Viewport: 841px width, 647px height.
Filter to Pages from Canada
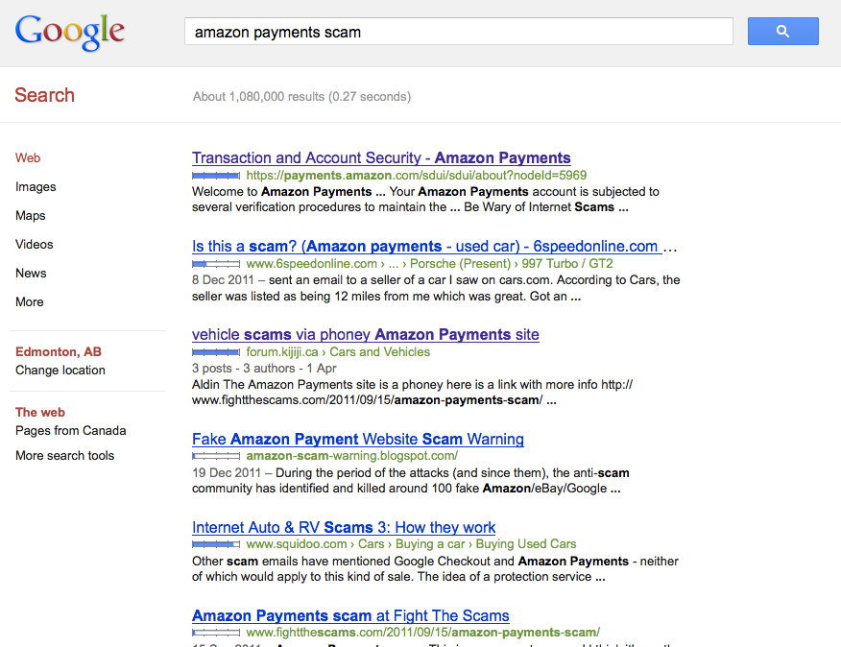point(71,431)
